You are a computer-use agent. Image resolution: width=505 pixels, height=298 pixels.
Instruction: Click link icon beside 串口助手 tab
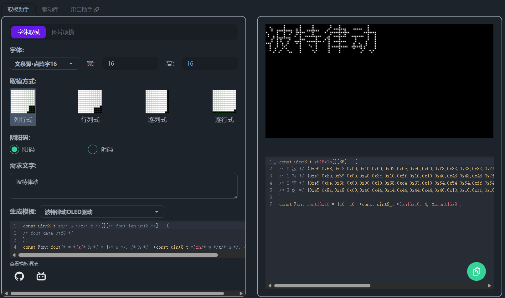tap(97, 10)
